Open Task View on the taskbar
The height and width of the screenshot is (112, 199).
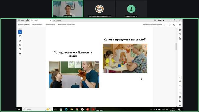[x=55, y=109]
